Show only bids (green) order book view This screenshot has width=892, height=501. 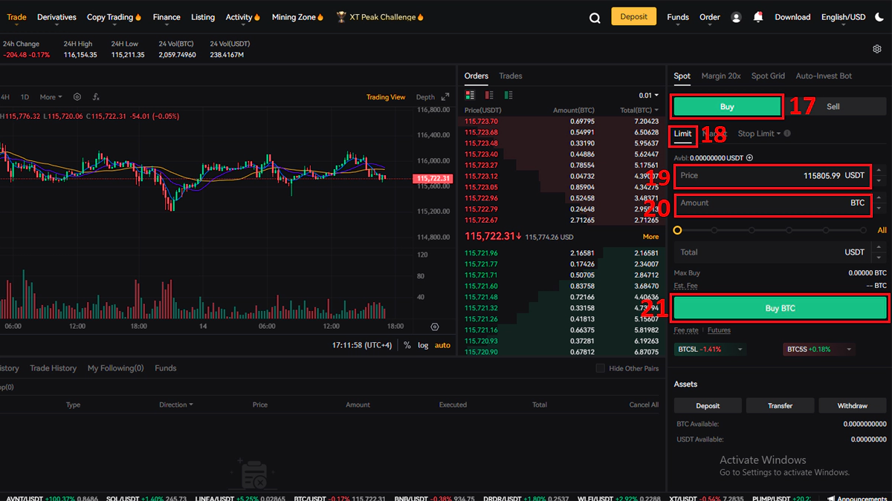pos(508,95)
